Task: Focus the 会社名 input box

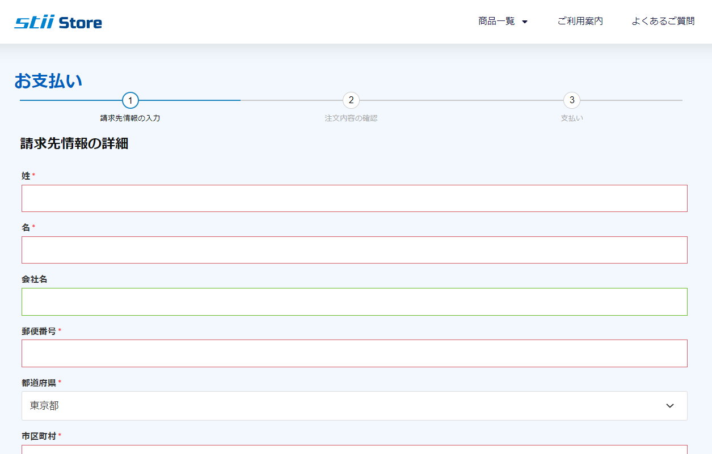Action: tap(355, 302)
